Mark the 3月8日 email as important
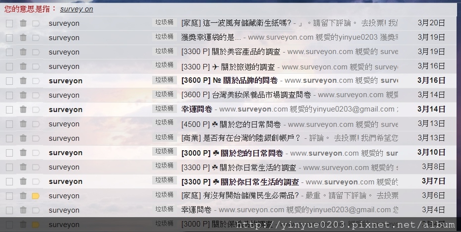The image size is (461, 232). coord(36,168)
